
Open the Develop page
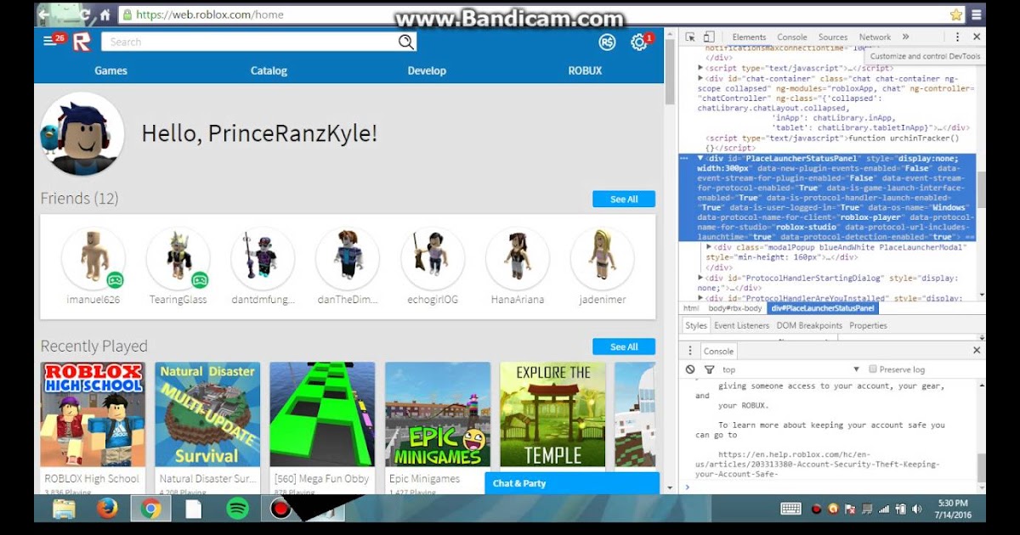[427, 70]
